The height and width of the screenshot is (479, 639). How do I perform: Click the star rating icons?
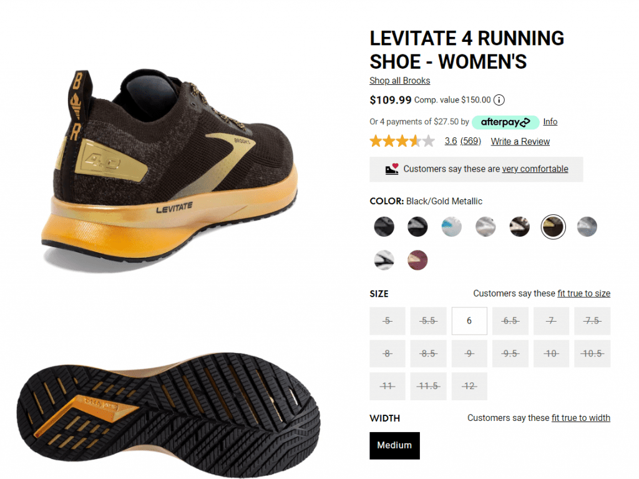tap(402, 142)
